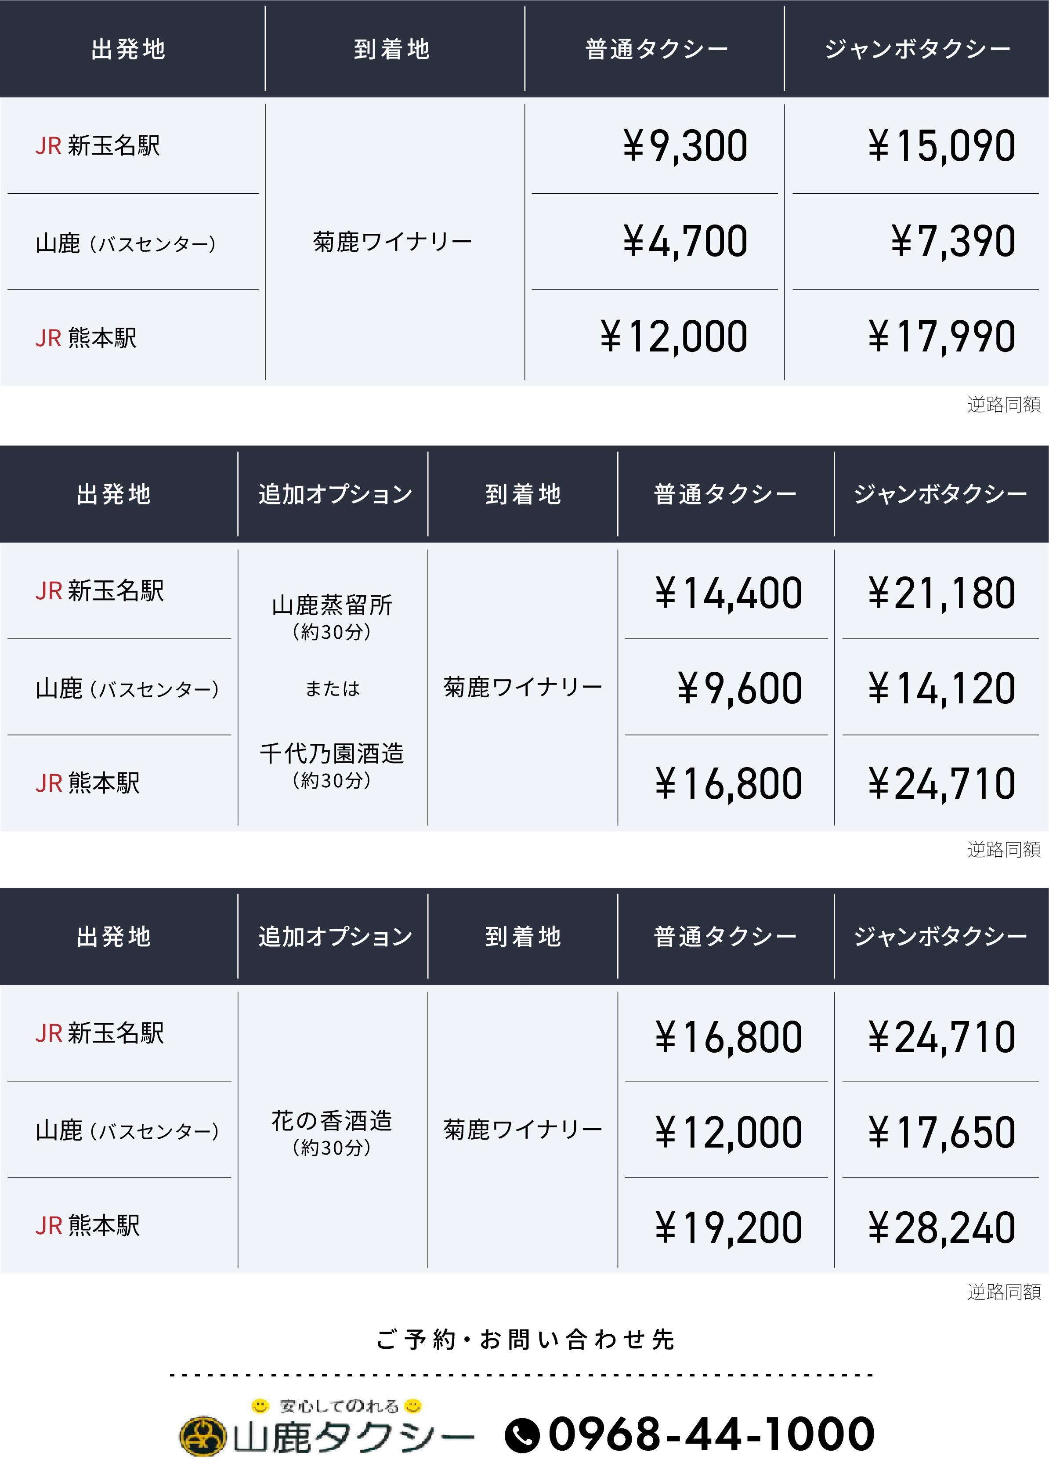Choose the ¥21,180 jumbo taxi price
1049x1463 pixels.
941,593
